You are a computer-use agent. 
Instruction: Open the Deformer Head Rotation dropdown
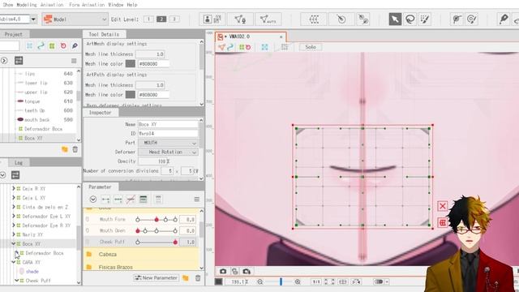(x=168, y=152)
